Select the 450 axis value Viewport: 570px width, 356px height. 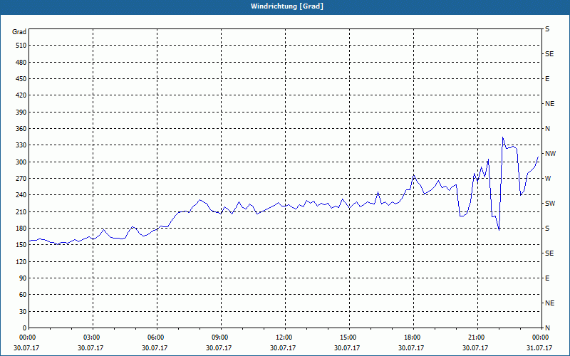click(x=21, y=79)
